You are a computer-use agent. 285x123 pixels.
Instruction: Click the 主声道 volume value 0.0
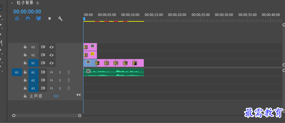click(56, 96)
